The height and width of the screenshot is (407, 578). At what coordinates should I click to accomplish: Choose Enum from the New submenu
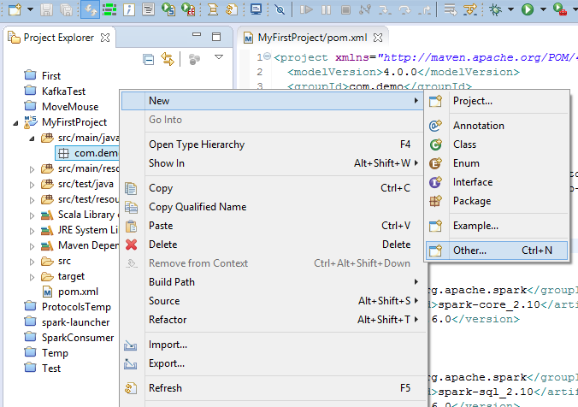pyautogui.click(x=496, y=163)
